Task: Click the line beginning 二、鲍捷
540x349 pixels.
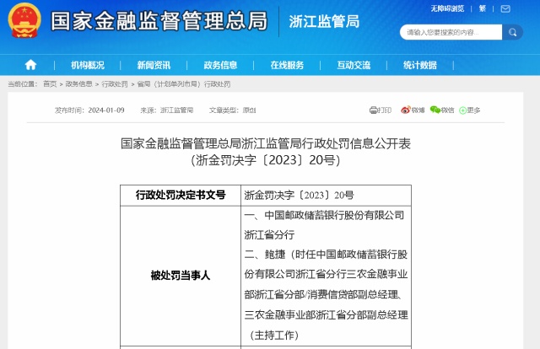Action: [x=326, y=255]
